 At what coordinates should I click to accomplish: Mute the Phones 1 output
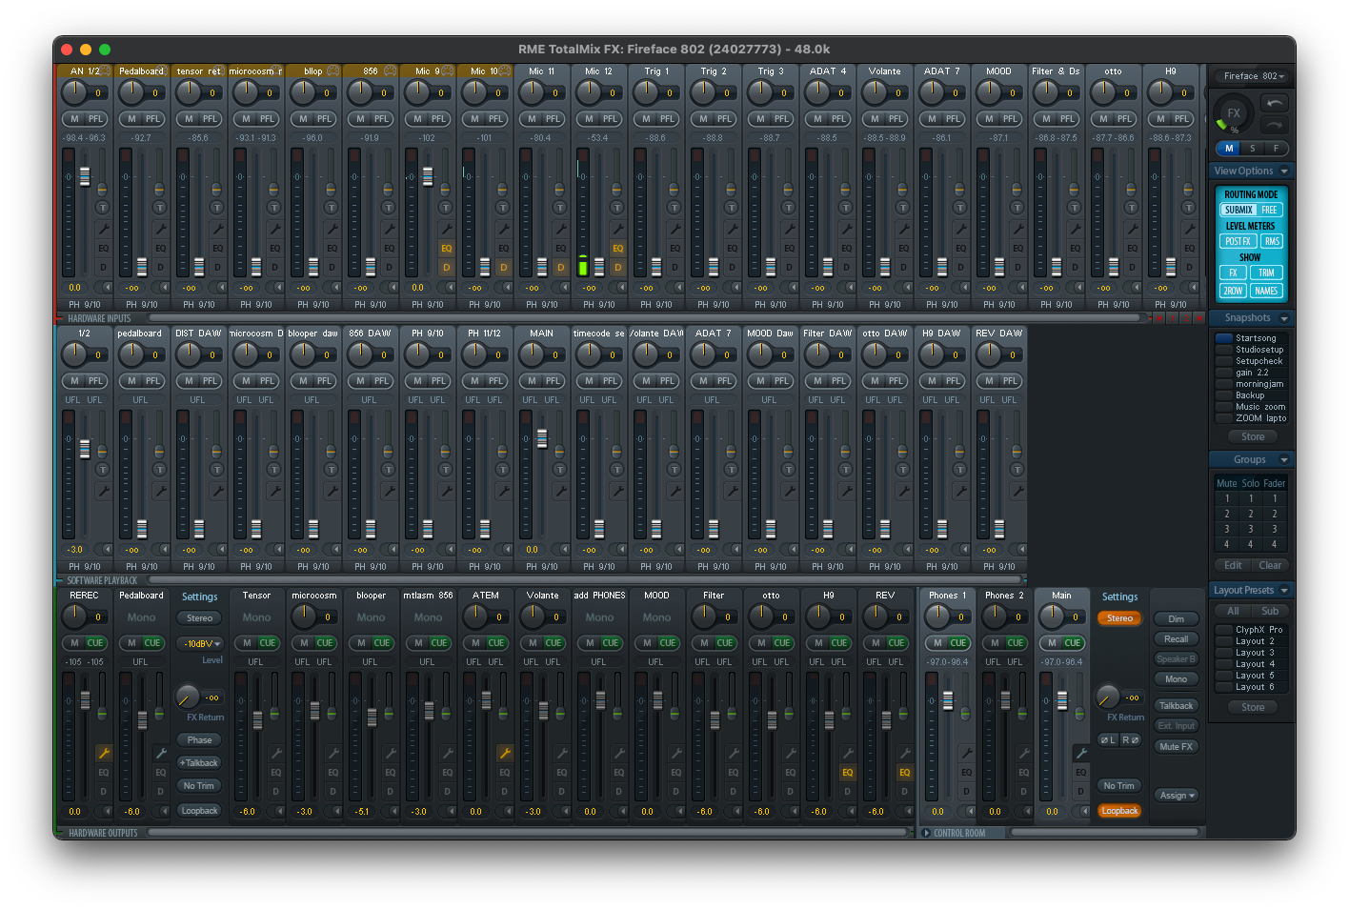pyautogui.click(x=937, y=642)
